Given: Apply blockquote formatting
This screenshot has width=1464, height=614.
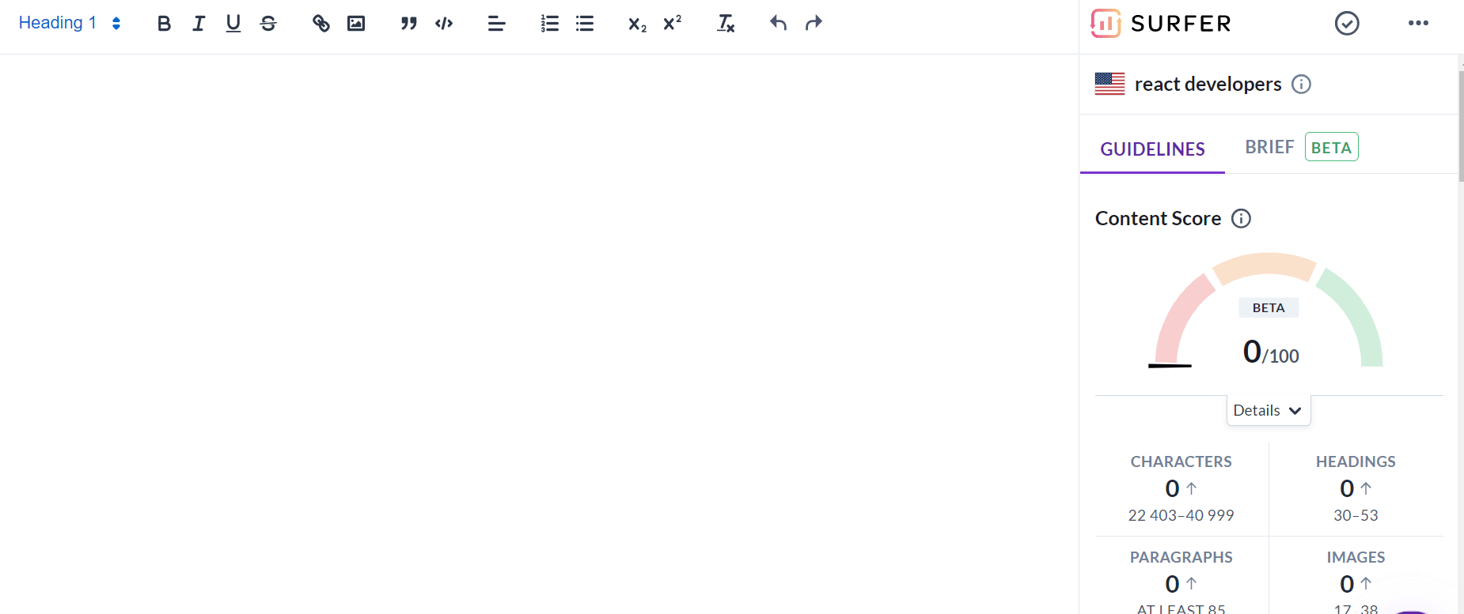Looking at the screenshot, I should (x=408, y=24).
